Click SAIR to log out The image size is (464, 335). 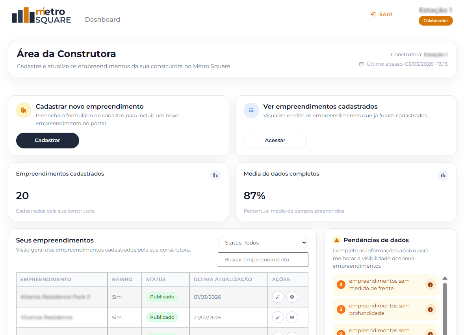pos(381,15)
